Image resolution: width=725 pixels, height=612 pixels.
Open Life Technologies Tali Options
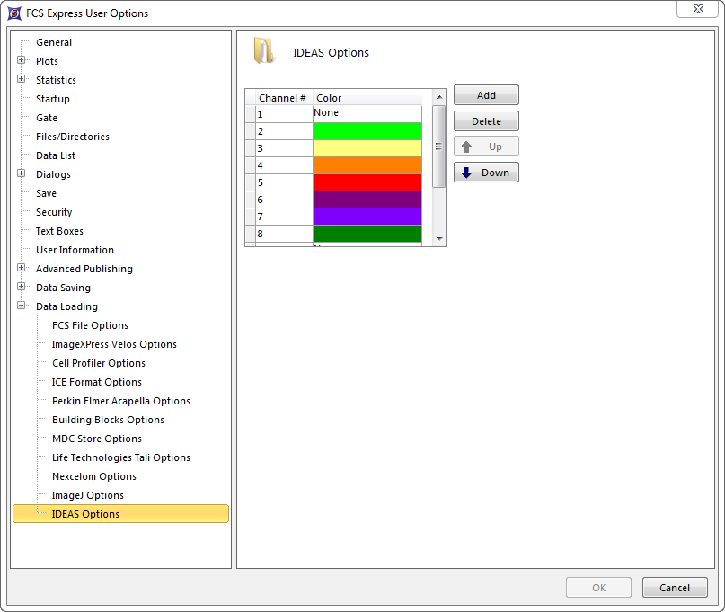click(x=121, y=457)
